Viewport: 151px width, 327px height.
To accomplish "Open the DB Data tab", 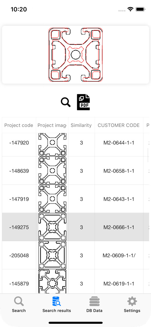I will coord(94,304).
